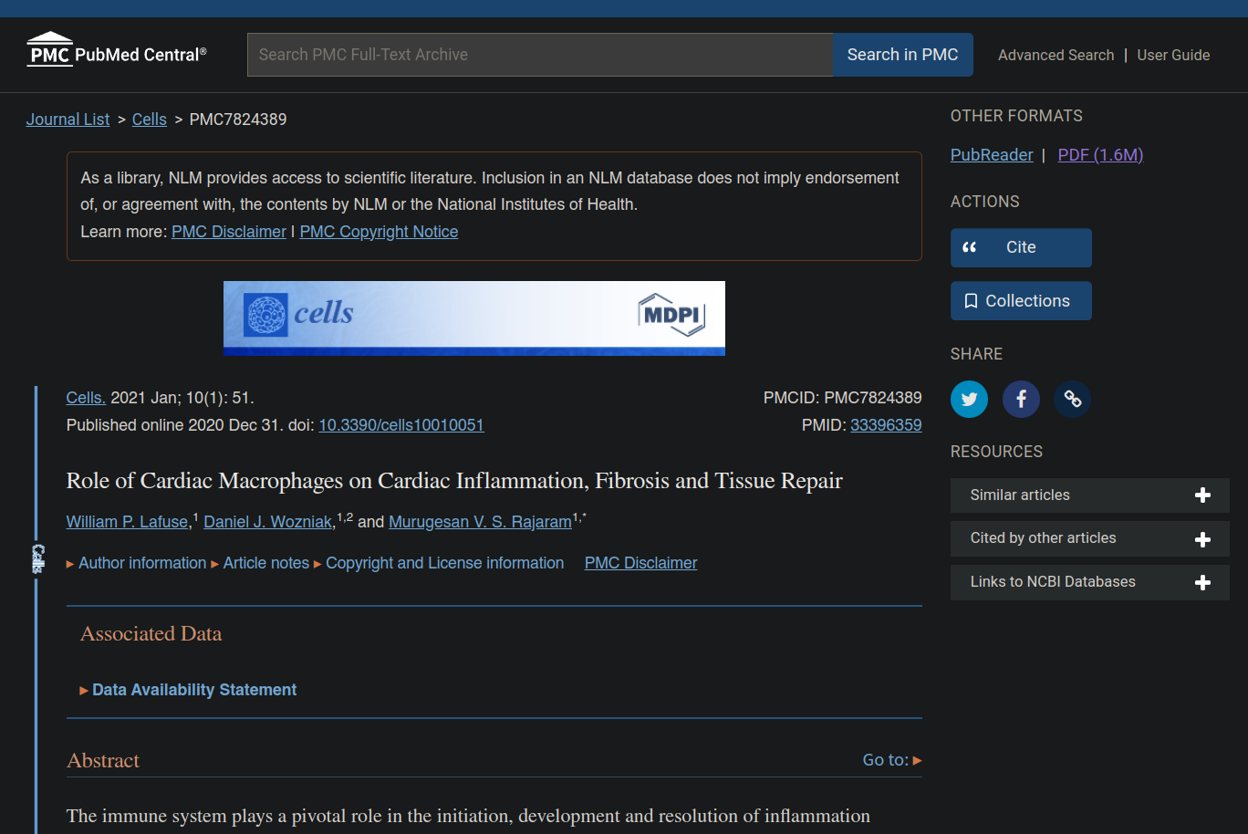The image size is (1248, 834).
Task: Click the Search in PMC button
Action: point(902,55)
